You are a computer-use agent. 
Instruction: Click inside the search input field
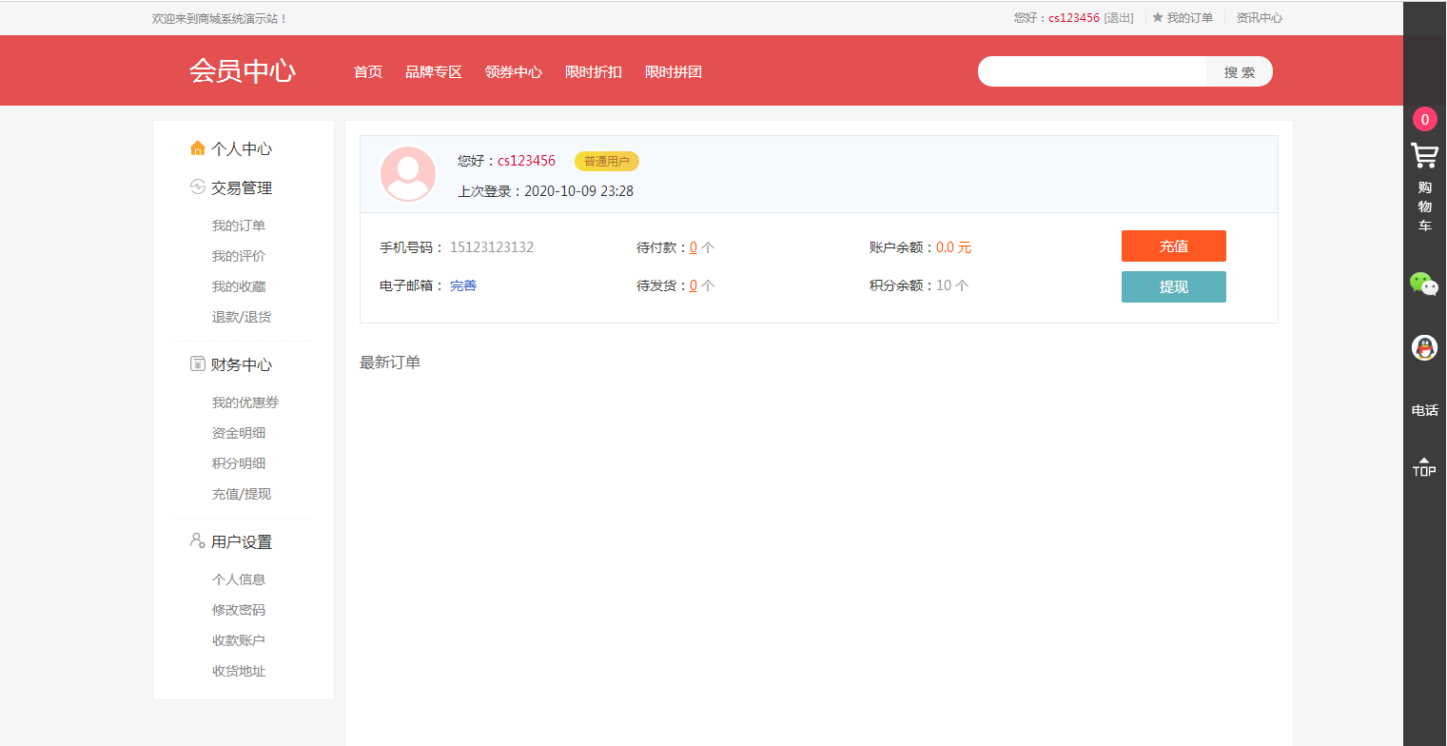[x=1085, y=70]
